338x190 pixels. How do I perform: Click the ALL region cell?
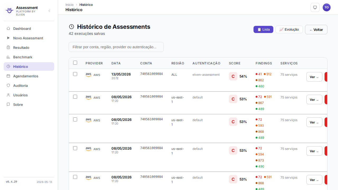pyautogui.click(x=174, y=75)
